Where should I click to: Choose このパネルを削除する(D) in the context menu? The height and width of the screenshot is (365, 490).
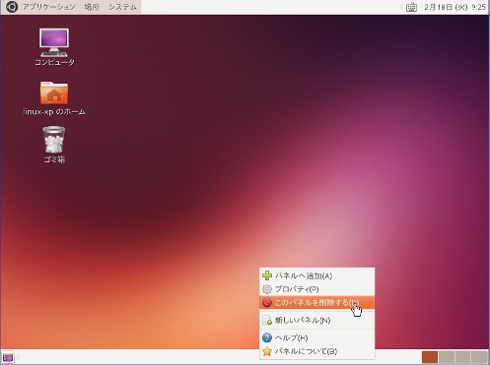click(x=316, y=302)
